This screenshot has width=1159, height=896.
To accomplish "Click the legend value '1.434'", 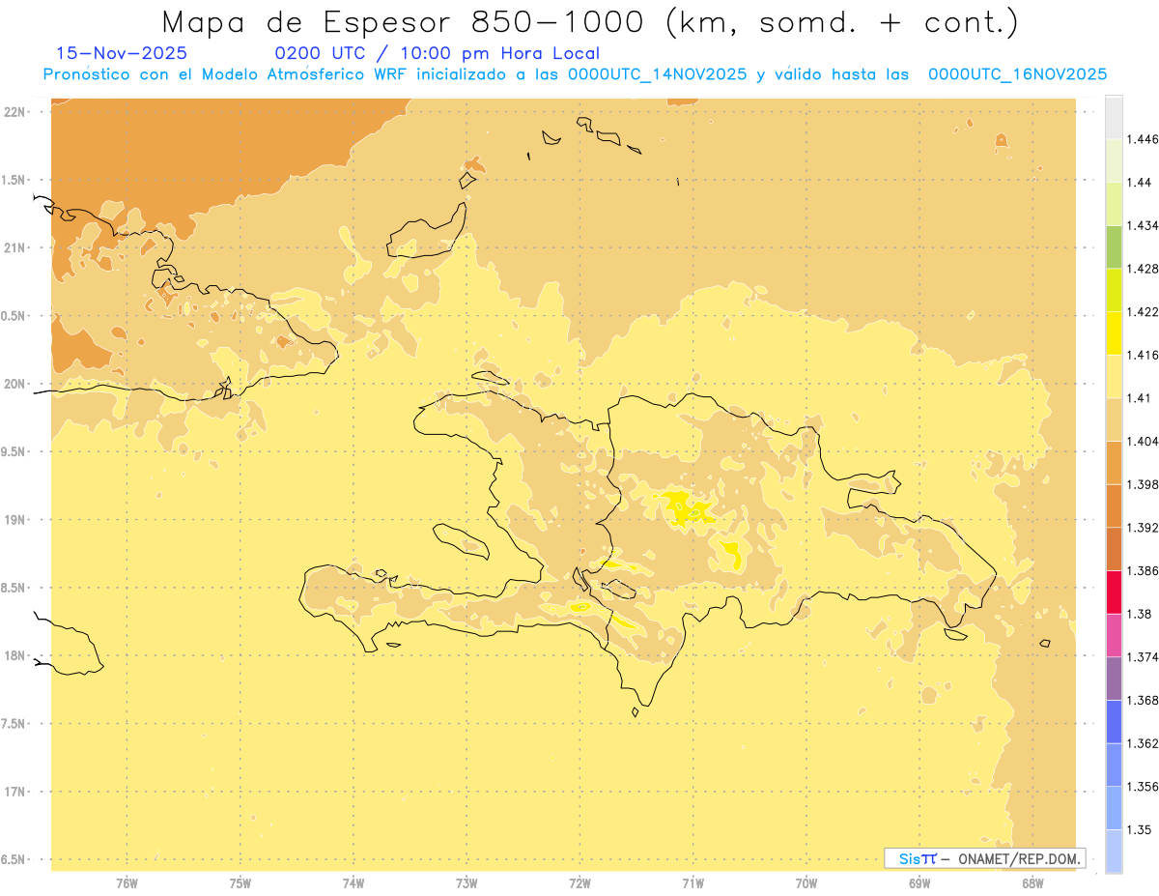I will pyautogui.click(x=1143, y=225).
